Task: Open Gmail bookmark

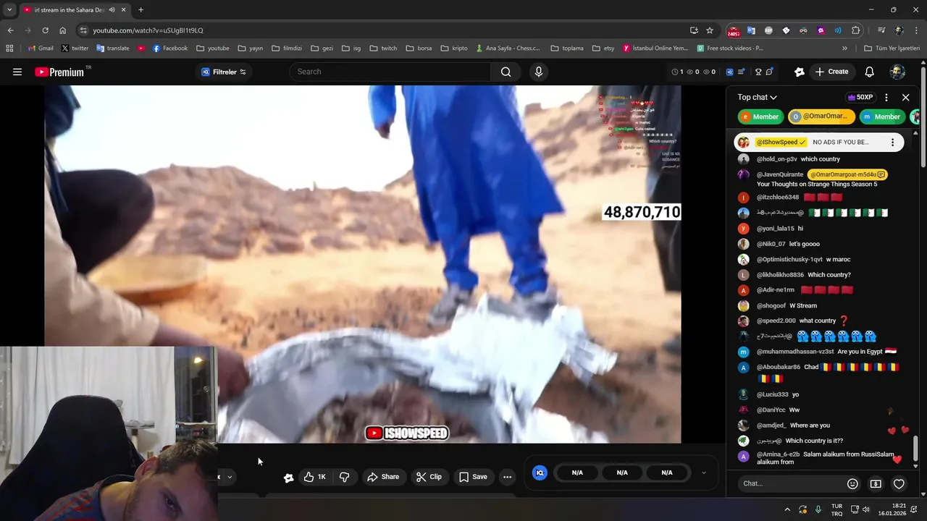Action: (40, 48)
